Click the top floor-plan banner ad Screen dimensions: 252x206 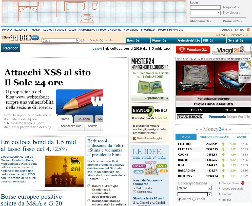94,12
